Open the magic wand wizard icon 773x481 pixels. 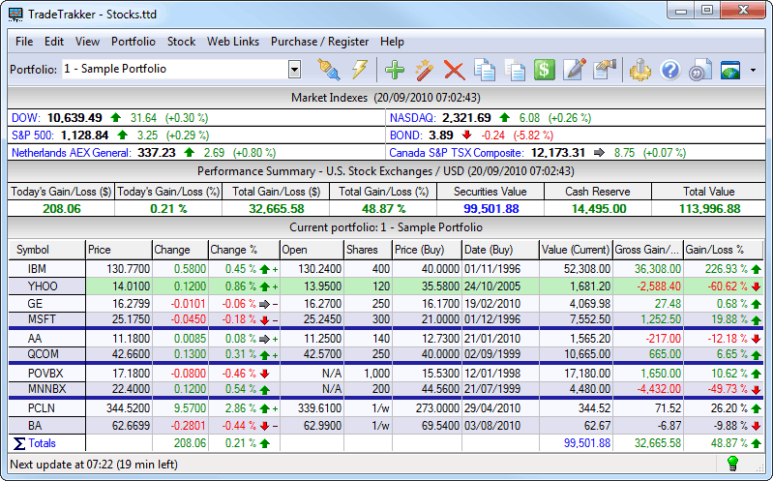424,70
